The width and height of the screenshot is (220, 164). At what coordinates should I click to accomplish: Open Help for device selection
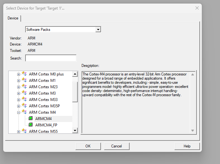(187, 146)
